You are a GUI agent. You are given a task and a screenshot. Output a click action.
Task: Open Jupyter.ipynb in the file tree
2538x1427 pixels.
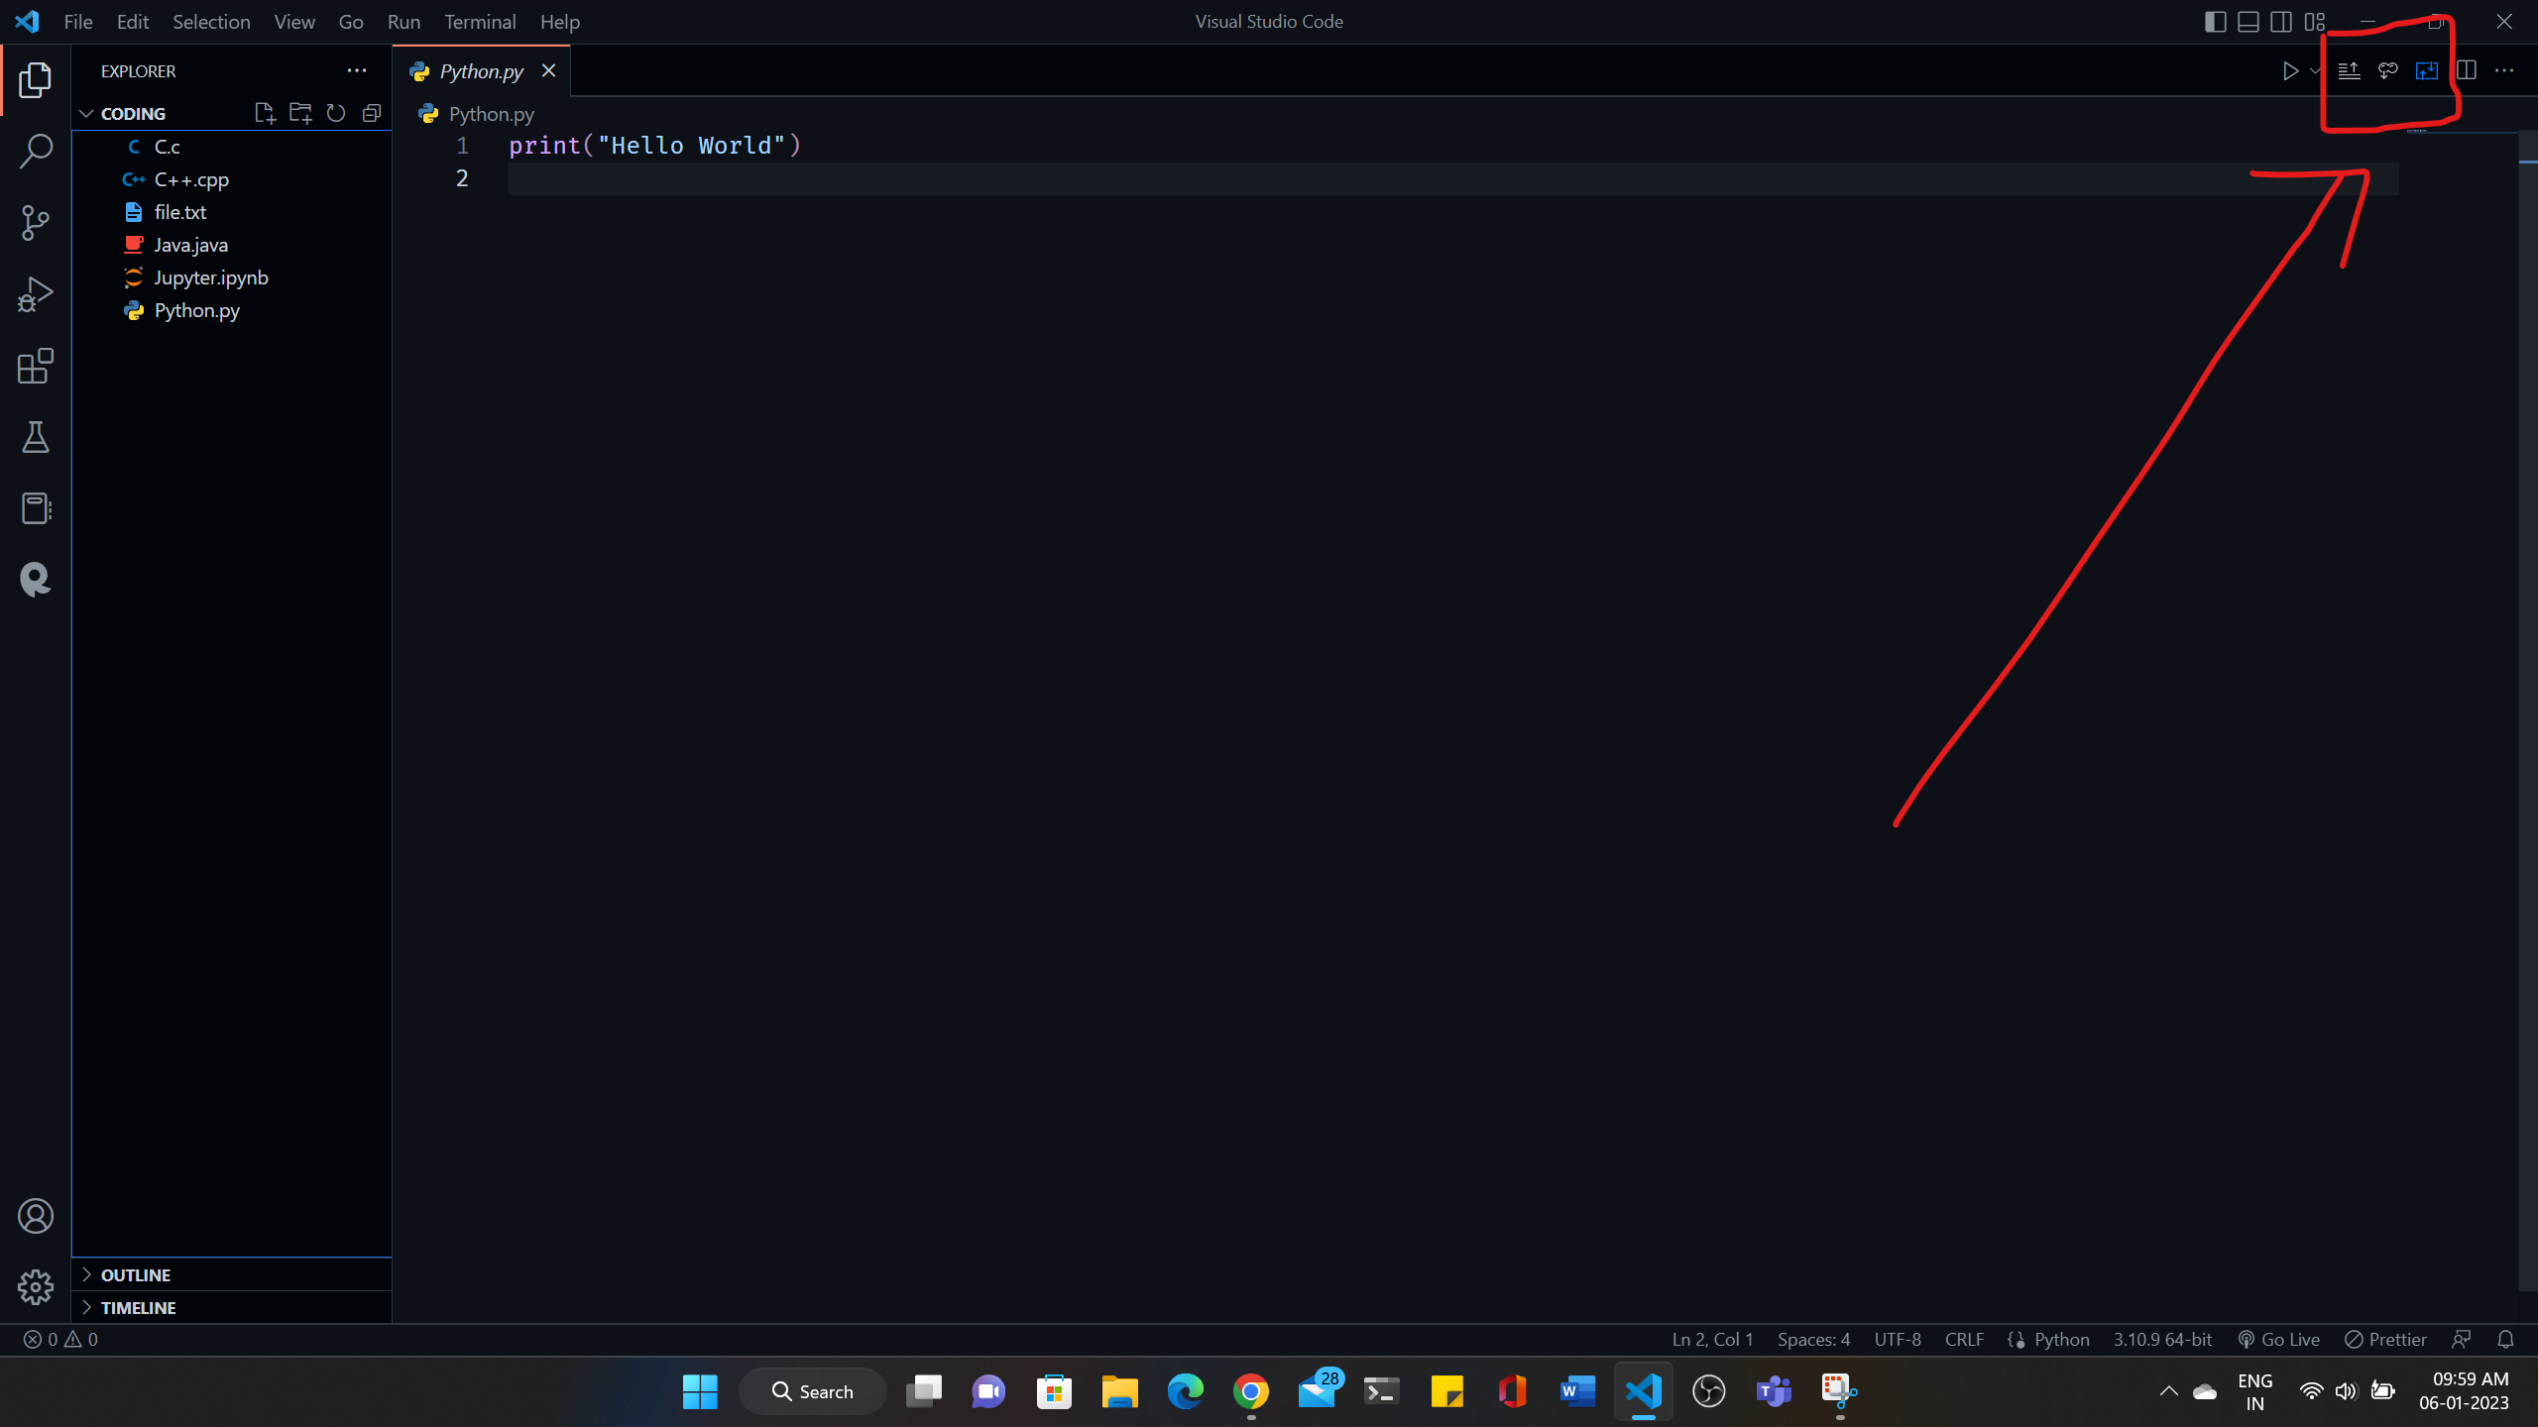pos(211,277)
